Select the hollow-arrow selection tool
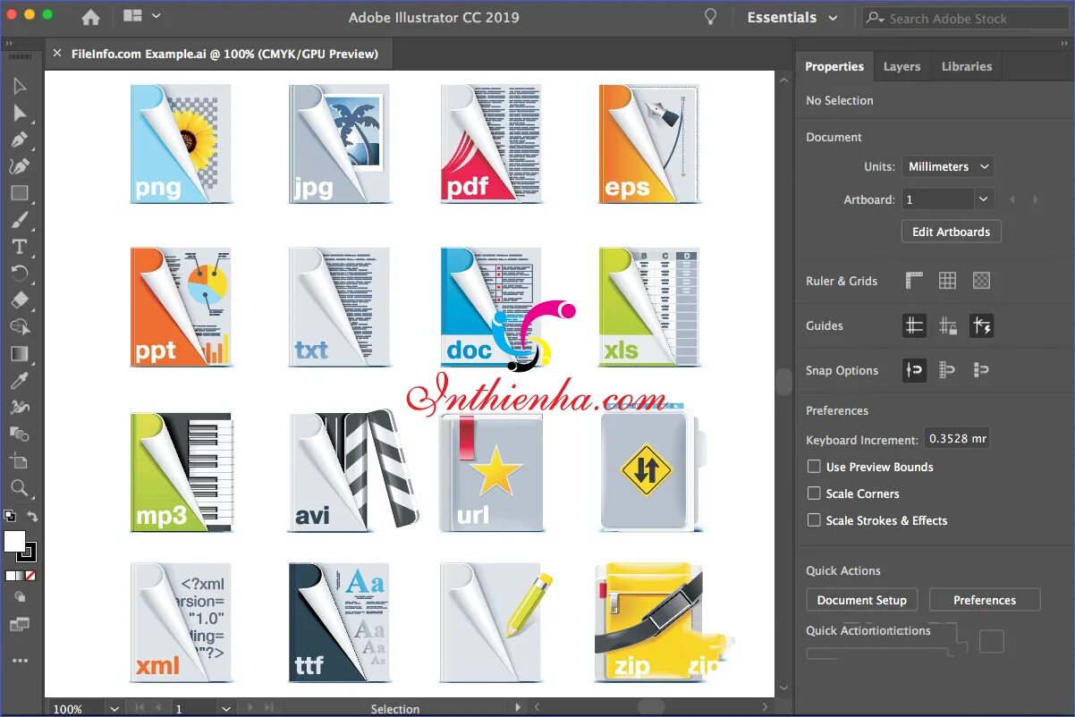The image size is (1075, 717). [x=20, y=87]
